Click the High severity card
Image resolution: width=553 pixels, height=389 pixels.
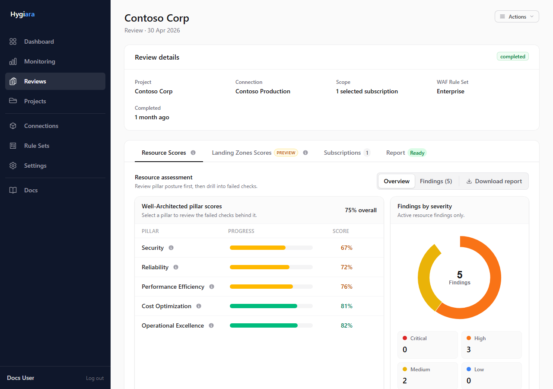(x=492, y=345)
